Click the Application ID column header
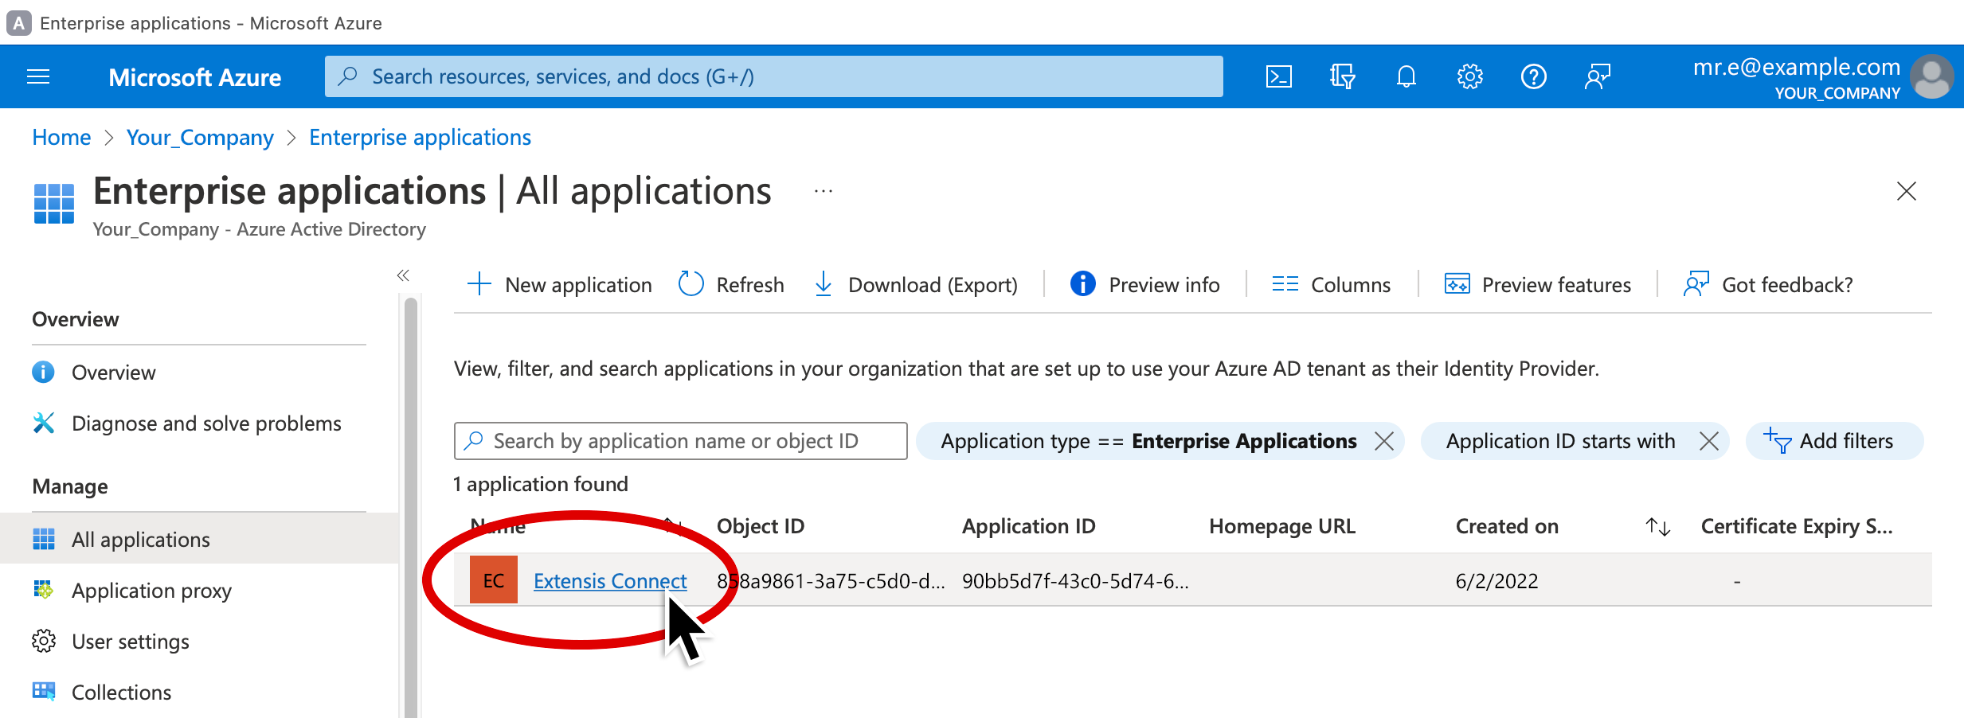The width and height of the screenshot is (1964, 718). point(1029,526)
